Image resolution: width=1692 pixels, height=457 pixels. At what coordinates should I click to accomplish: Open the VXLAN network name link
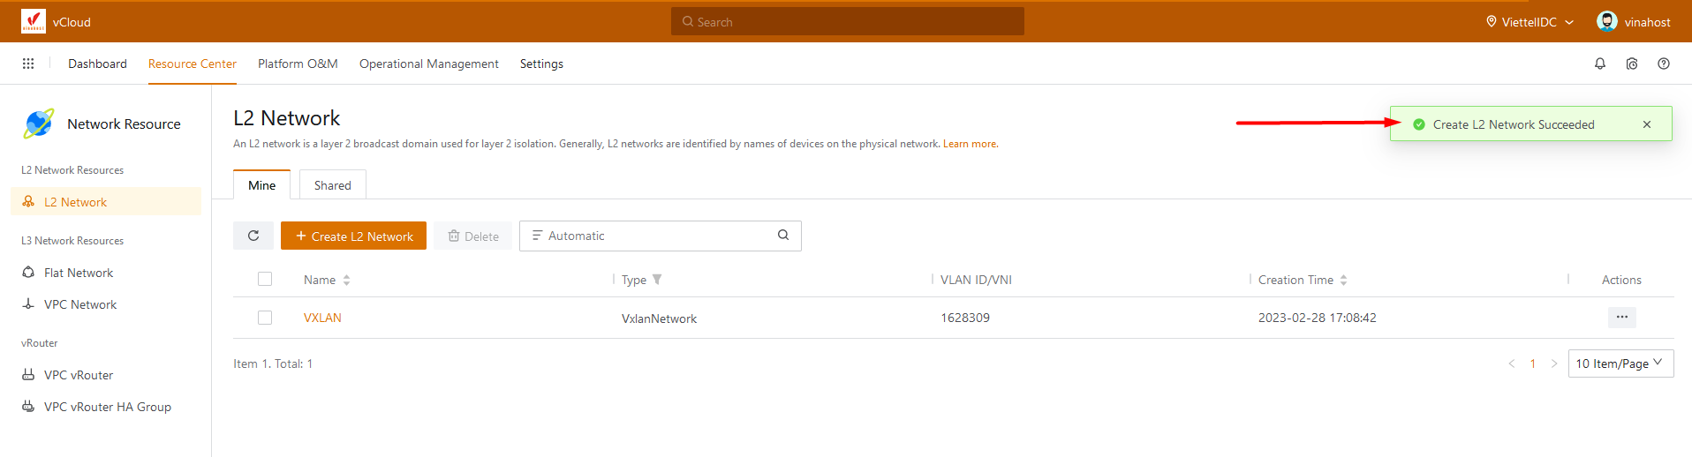point(322,318)
